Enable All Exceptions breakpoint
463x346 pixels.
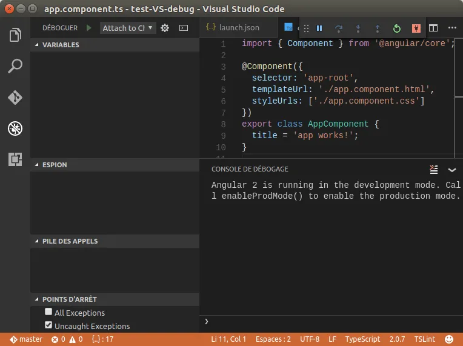point(48,311)
